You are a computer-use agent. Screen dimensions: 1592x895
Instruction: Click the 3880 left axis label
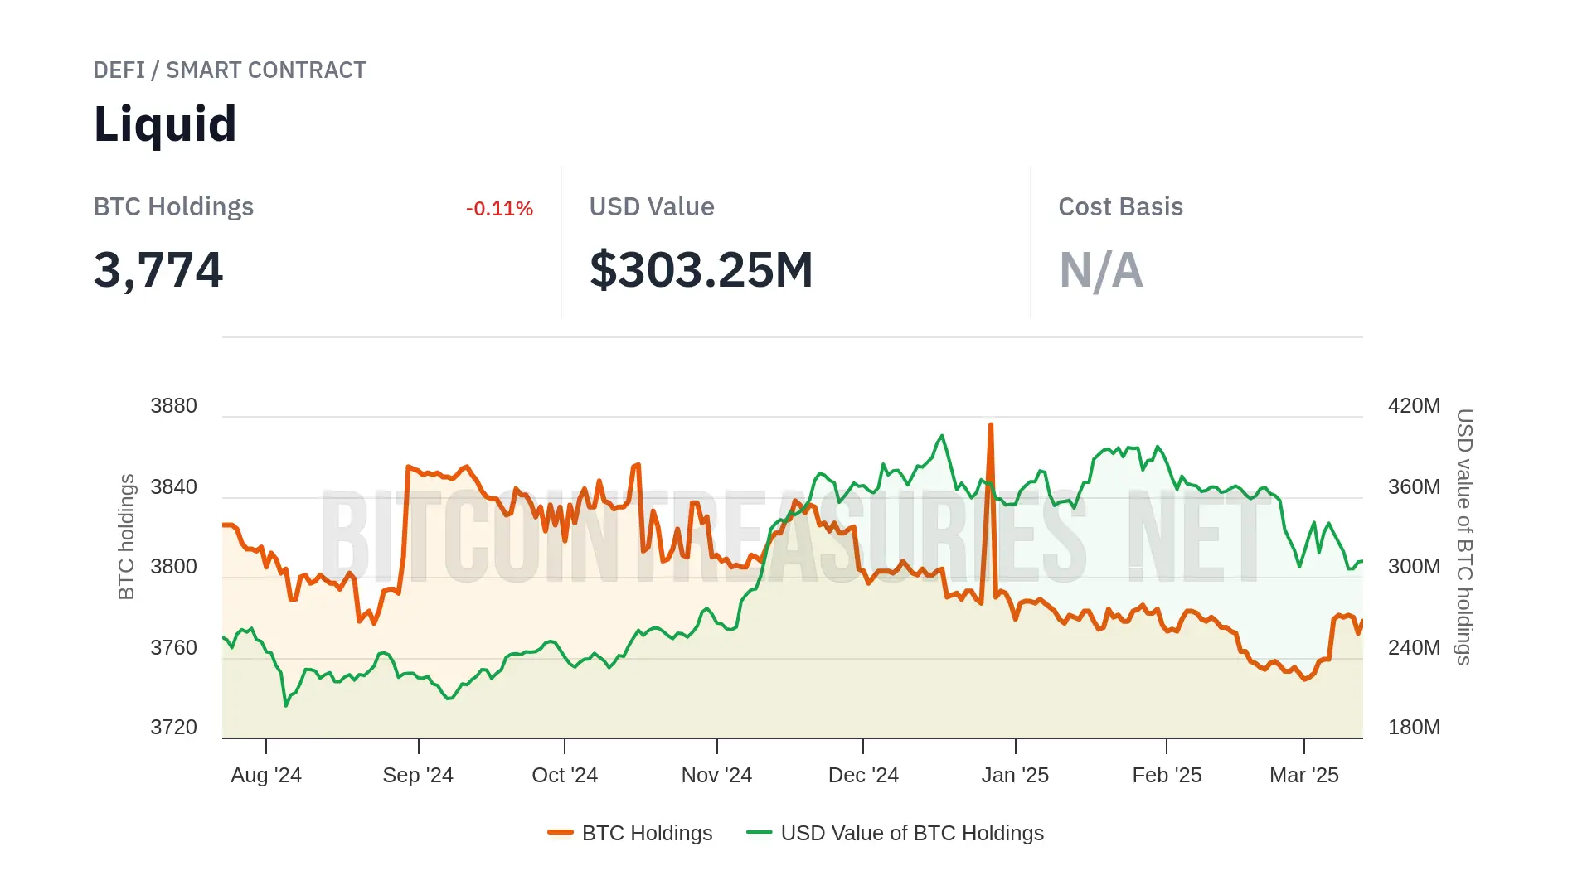173,406
